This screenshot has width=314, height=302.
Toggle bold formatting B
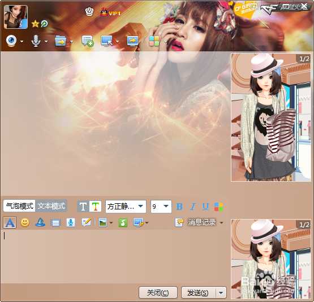[179, 207]
